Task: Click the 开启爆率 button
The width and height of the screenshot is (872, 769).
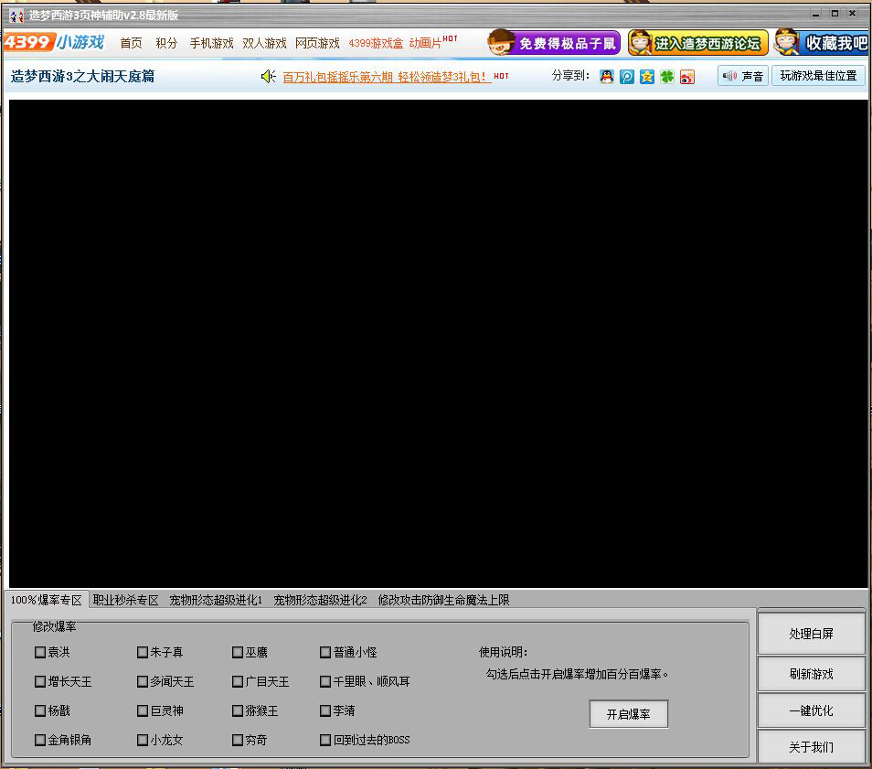Action: coord(629,714)
